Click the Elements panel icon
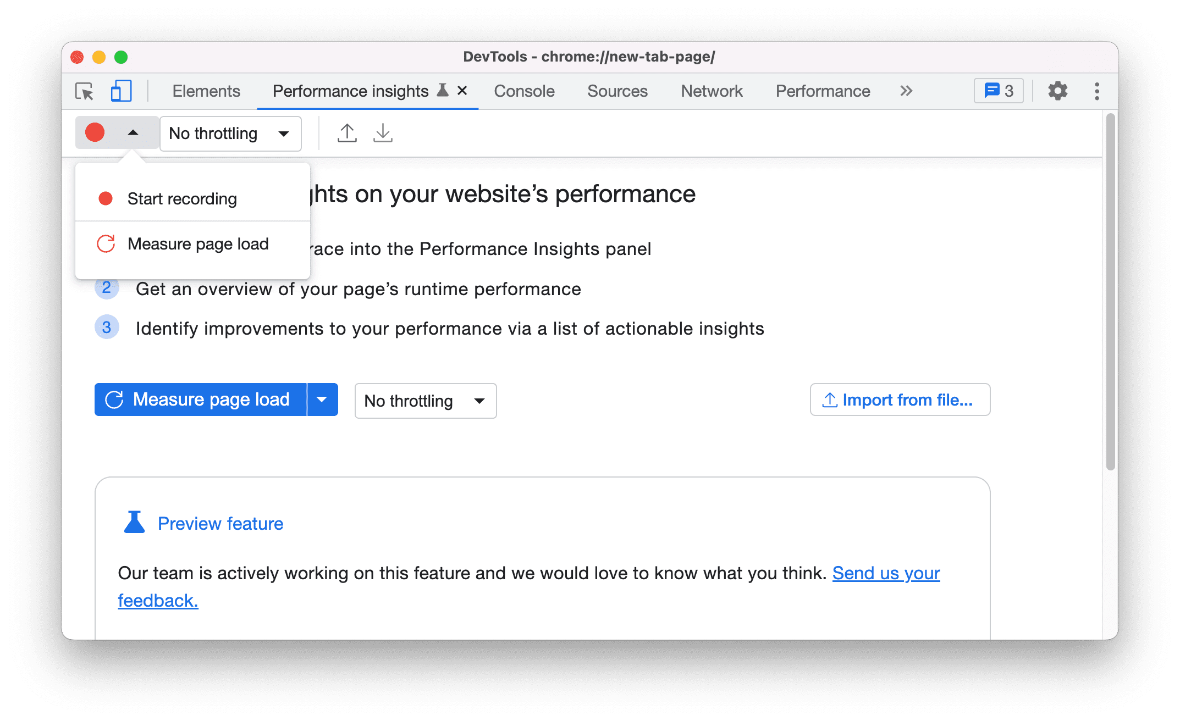This screenshot has height=721, width=1180. coord(207,90)
